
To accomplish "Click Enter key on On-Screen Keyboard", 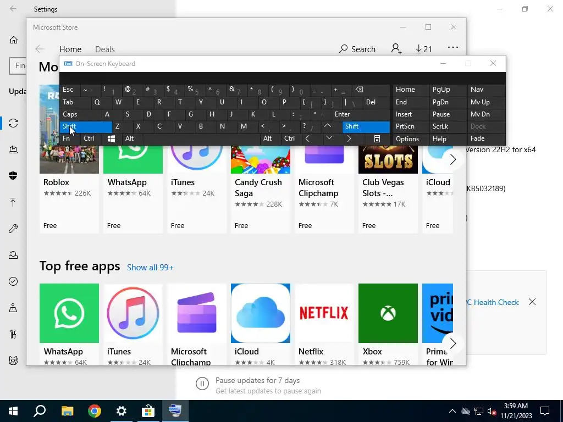I will 361,114.
